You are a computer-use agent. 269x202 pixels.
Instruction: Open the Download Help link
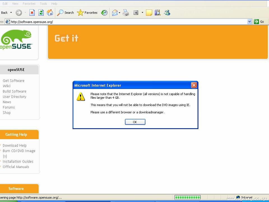(x=15, y=145)
